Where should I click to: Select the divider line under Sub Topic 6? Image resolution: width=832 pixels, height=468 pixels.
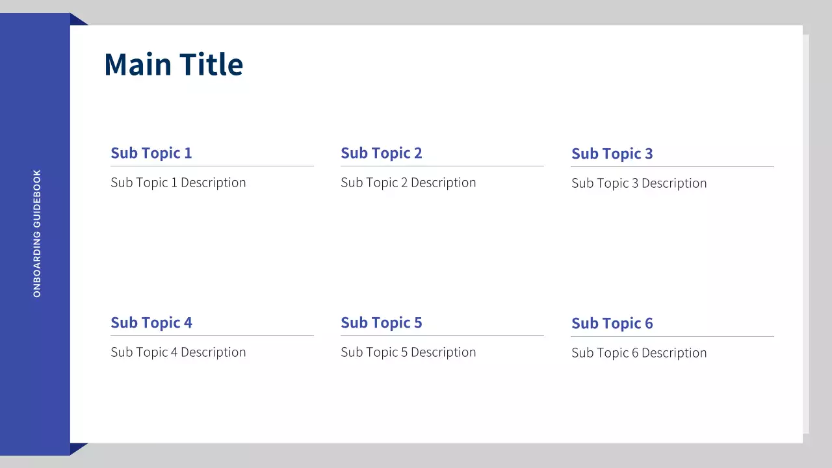pyautogui.click(x=672, y=336)
